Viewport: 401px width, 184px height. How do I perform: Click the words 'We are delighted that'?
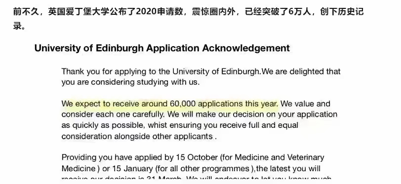click(301, 71)
